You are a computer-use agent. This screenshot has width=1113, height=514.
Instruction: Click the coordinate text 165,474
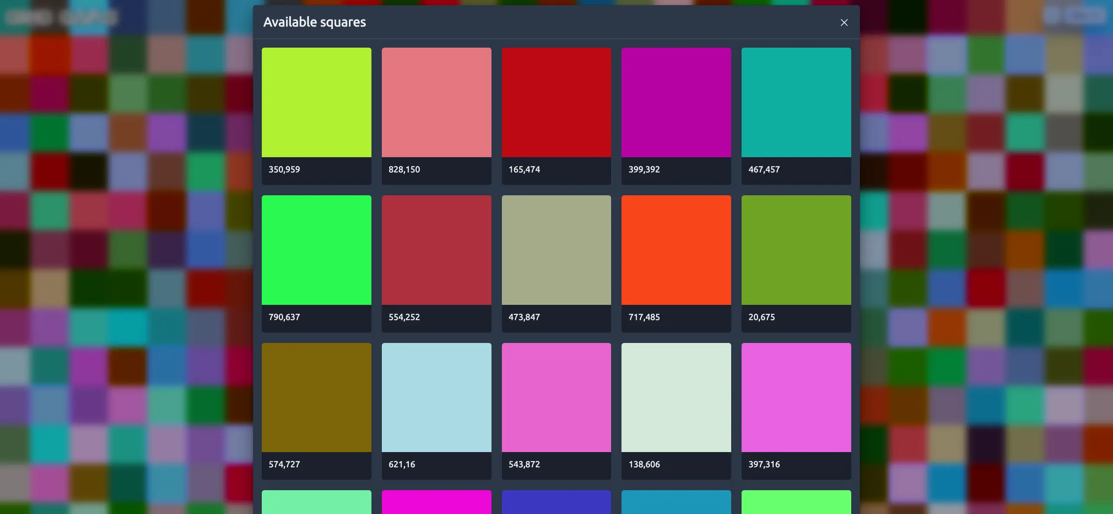point(524,169)
